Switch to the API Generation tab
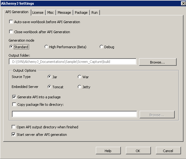The image size is (186, 159). 17,12
